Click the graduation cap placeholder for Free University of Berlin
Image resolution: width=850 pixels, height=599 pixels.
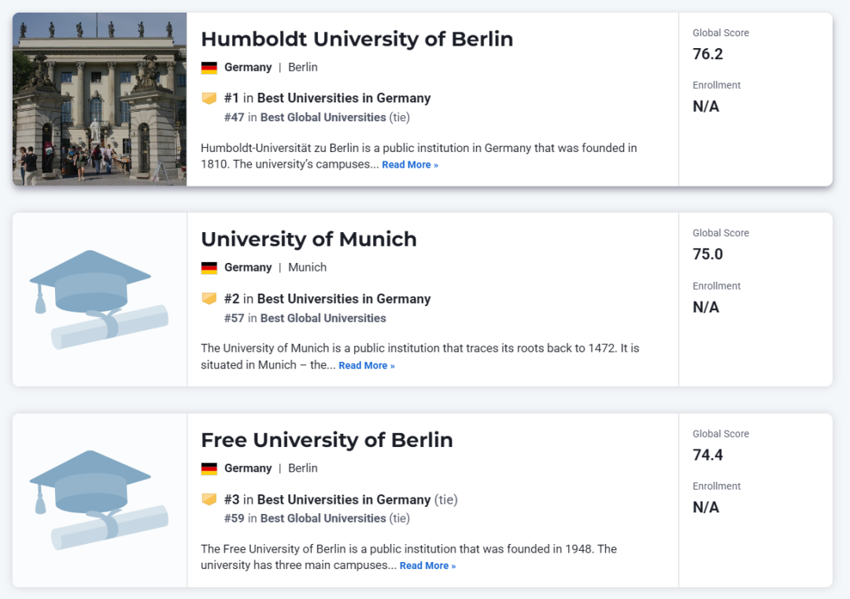[x=98, y=500]
